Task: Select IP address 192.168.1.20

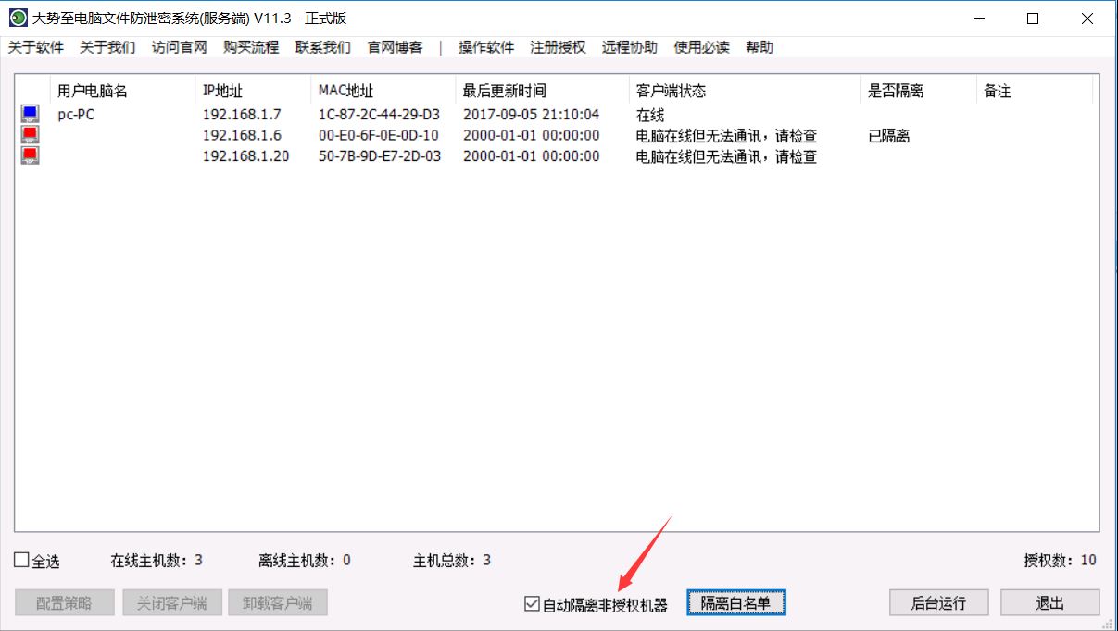Action: [x=246, y=156]
